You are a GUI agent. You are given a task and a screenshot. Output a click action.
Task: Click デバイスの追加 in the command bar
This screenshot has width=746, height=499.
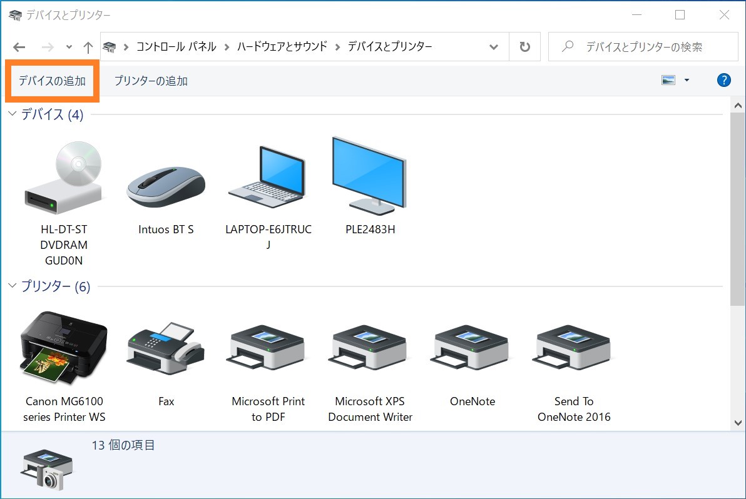(x=52, y=81)
